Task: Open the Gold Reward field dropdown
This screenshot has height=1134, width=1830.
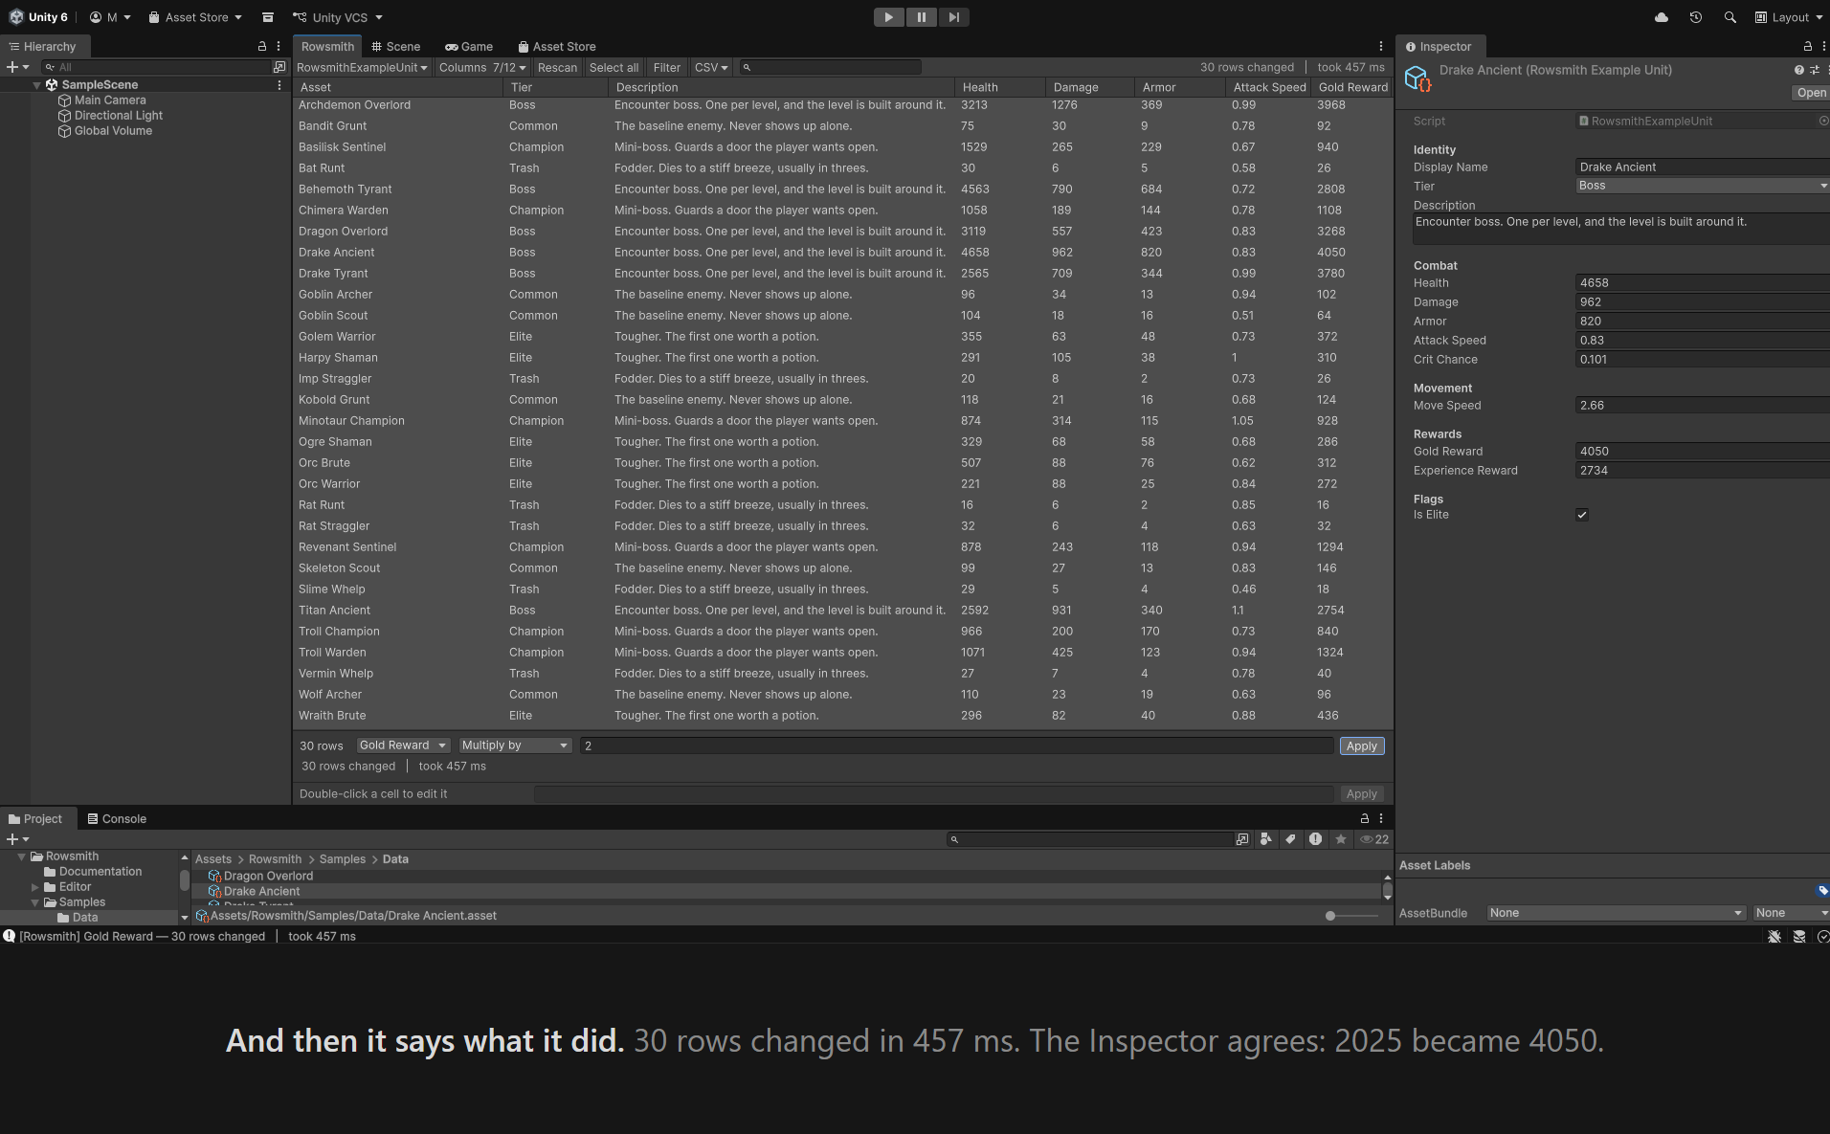Action: click(403, 745)
